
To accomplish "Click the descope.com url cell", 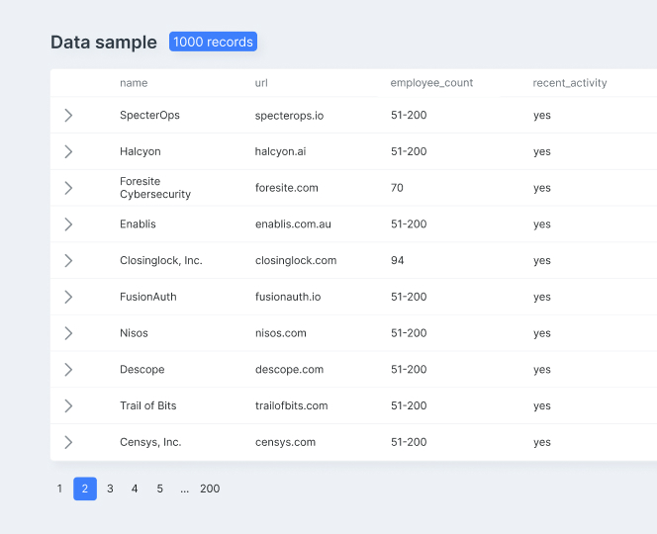I will [289, 370].
